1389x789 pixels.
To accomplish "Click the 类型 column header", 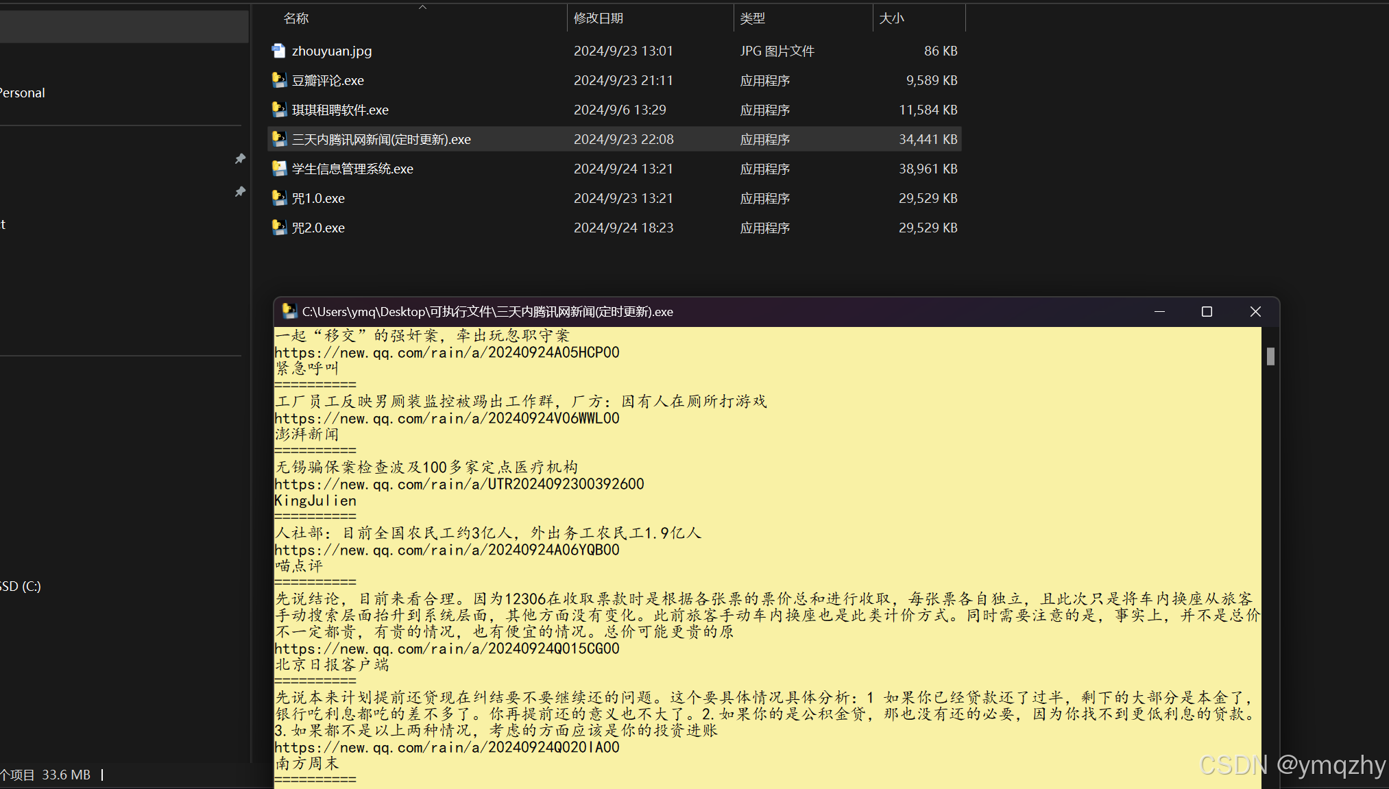I will 752,19.
